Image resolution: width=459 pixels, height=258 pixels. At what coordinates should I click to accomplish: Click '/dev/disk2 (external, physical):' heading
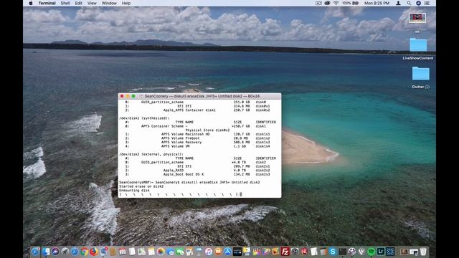151,154
